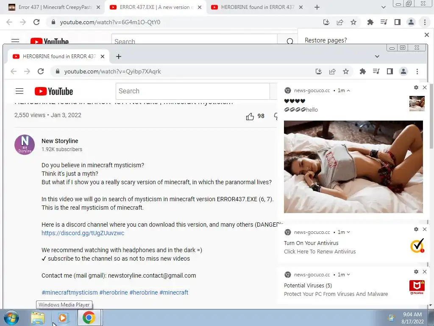Click #minecraftmysticism hashtag
The height and width of the screenshot is (326, 434).
pos(70,292)
